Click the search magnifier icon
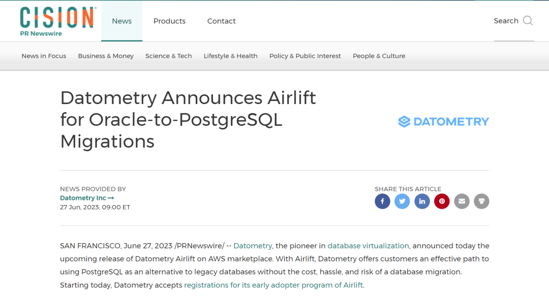This screenshot has height=297, width=549. 528,21
